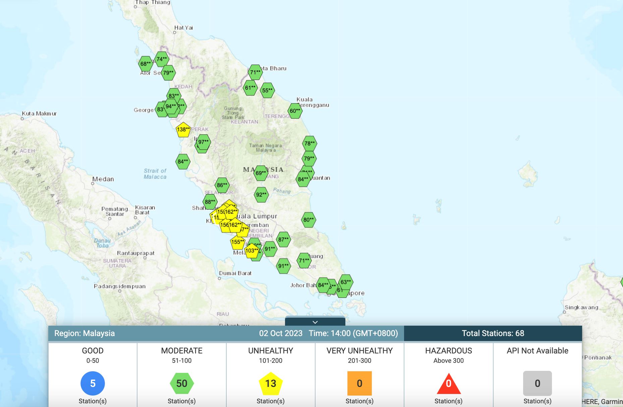The image size is (623, 407).
Task: Open the 55 station marker near Kota Bharu
Action: [x=267, y=90]
